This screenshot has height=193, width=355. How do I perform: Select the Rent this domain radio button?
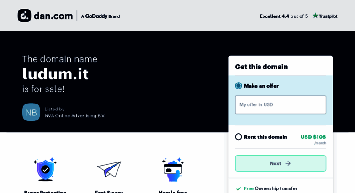(x=238, y=137)
